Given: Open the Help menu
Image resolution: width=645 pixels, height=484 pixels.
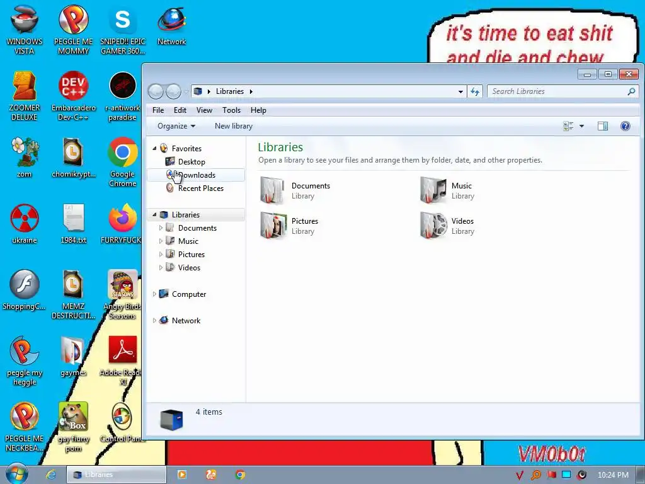Looking at the screenshot, I should click(x=258, y=110).
